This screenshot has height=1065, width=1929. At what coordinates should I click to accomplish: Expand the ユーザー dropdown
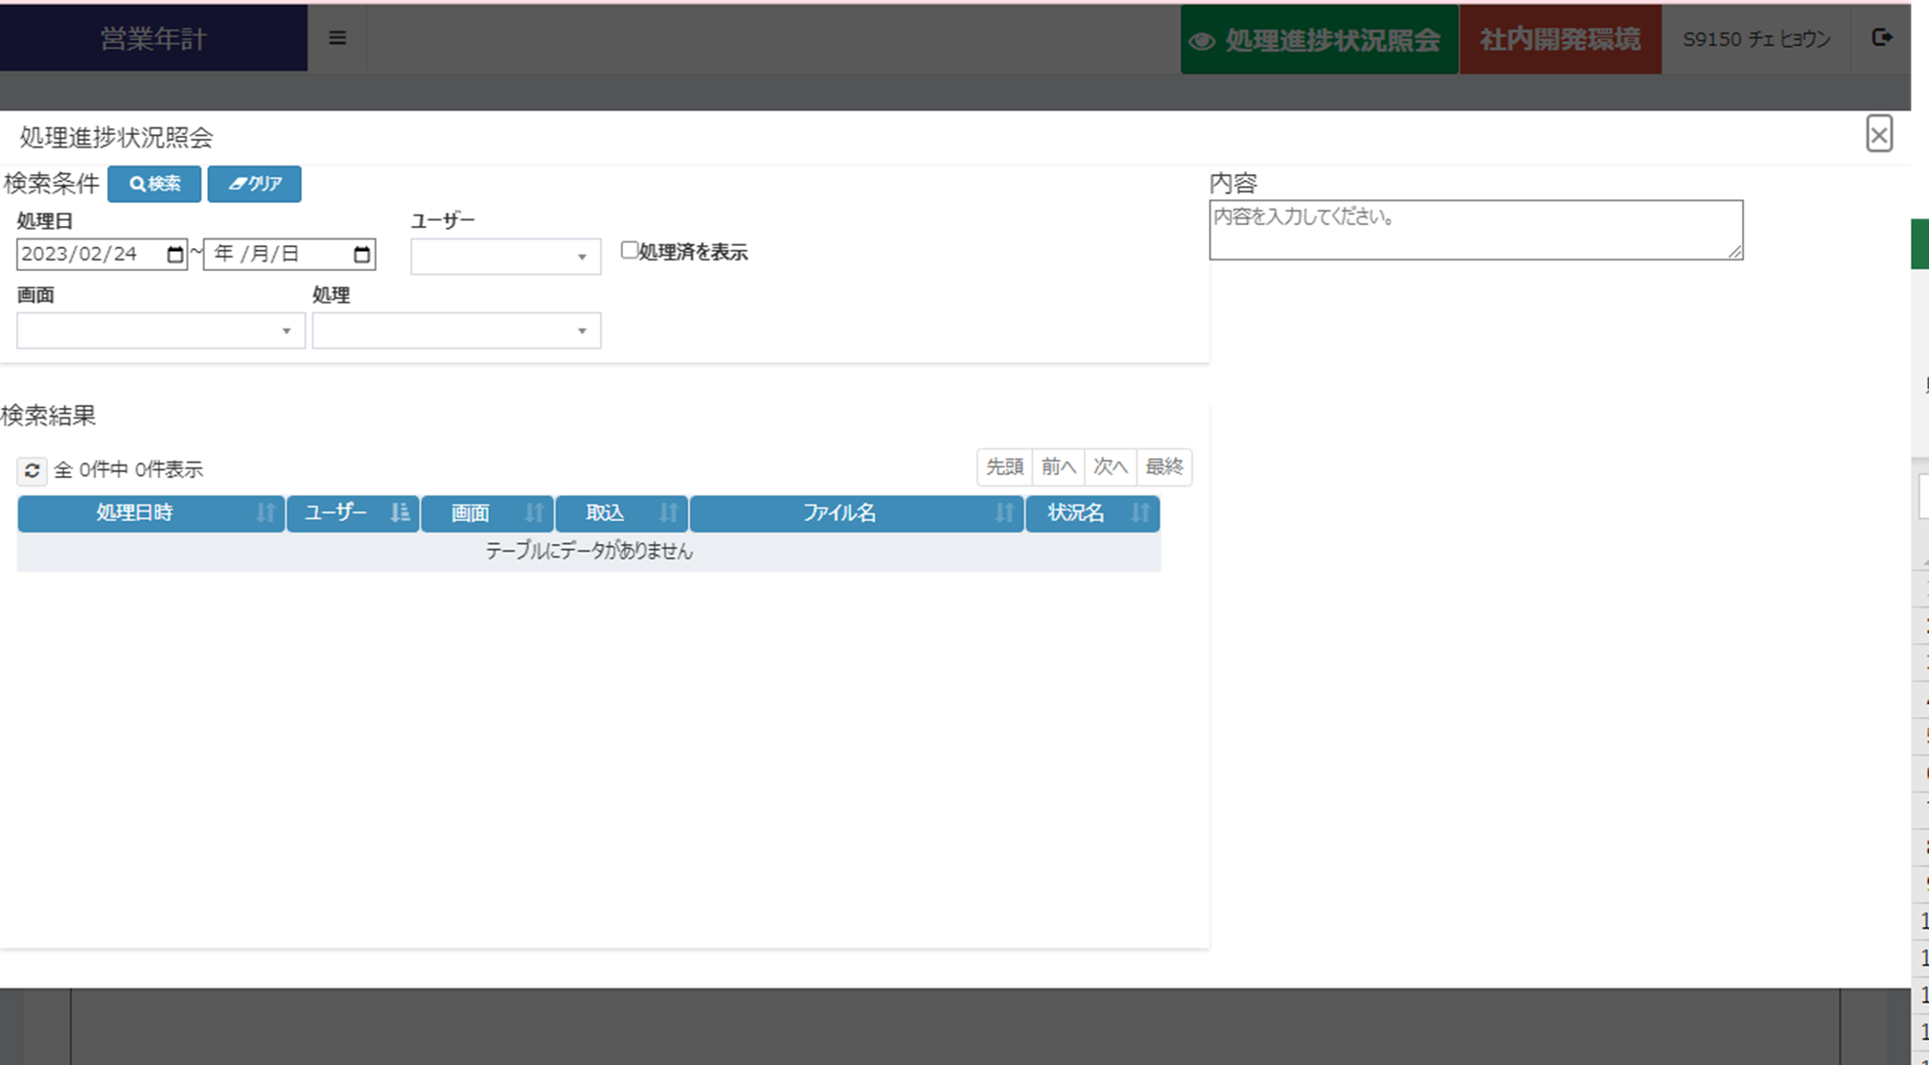[x=506, y=257]
